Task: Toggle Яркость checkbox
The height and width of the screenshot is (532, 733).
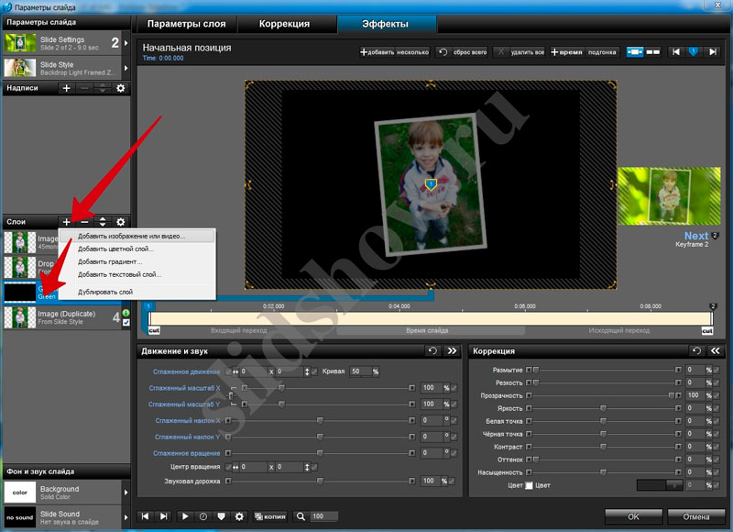Action: 717,408
